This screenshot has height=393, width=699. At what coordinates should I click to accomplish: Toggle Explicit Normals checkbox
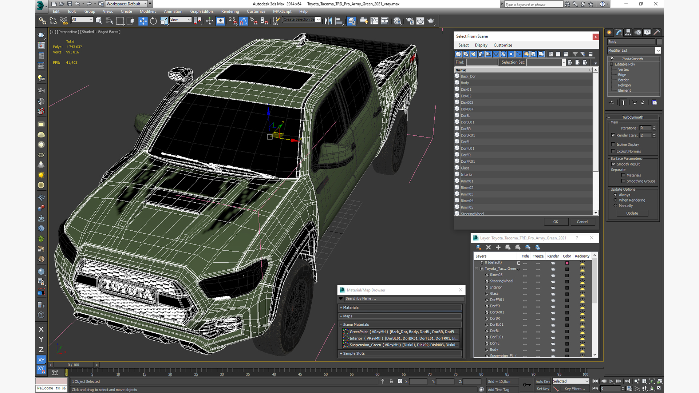coord(613,151)
